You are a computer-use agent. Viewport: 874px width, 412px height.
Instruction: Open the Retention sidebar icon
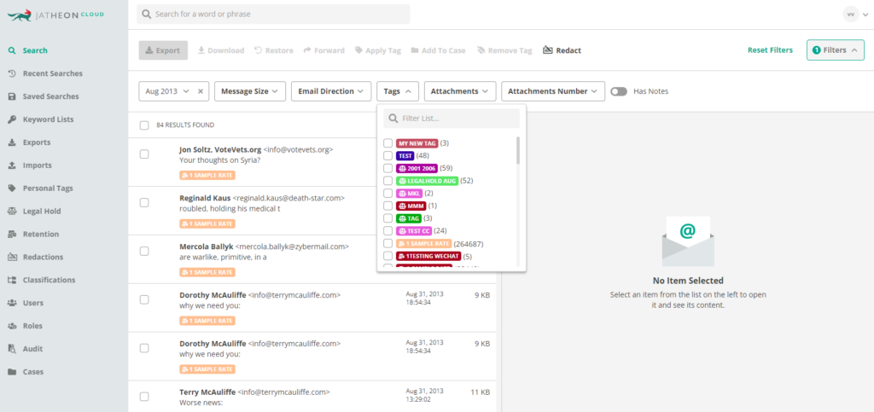pos(12,235)
